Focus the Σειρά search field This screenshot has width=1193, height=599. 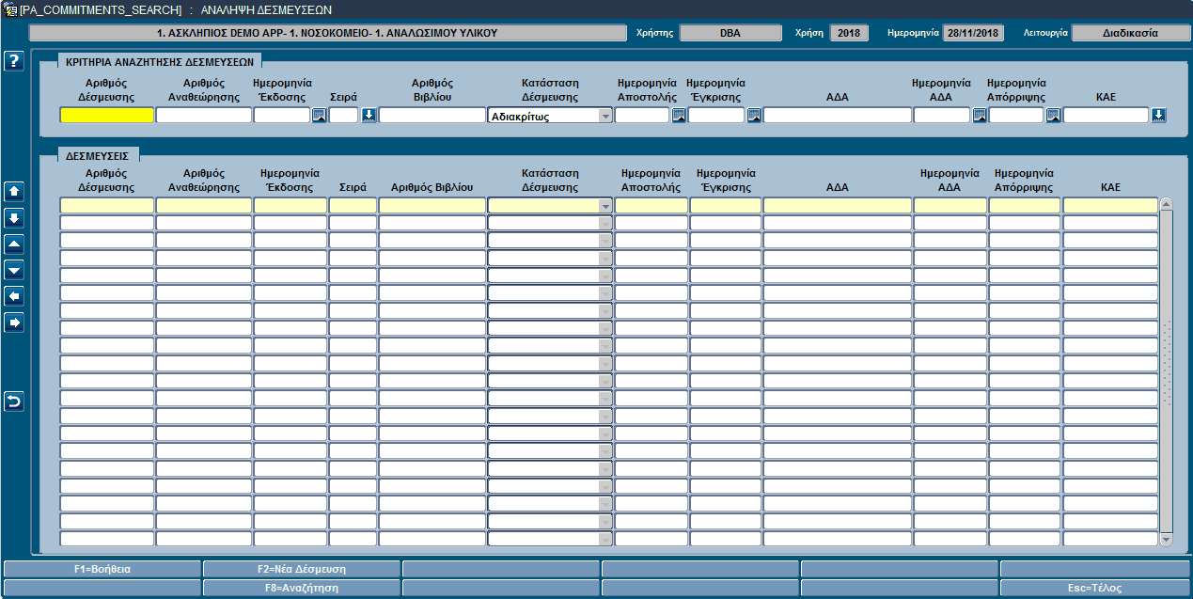click(x=344, y=116)
